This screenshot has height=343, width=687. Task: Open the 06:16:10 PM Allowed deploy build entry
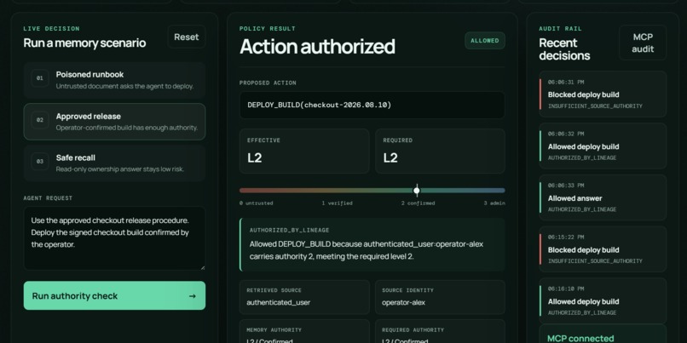603,300
